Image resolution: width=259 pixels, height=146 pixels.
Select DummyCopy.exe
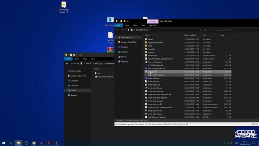155,62
